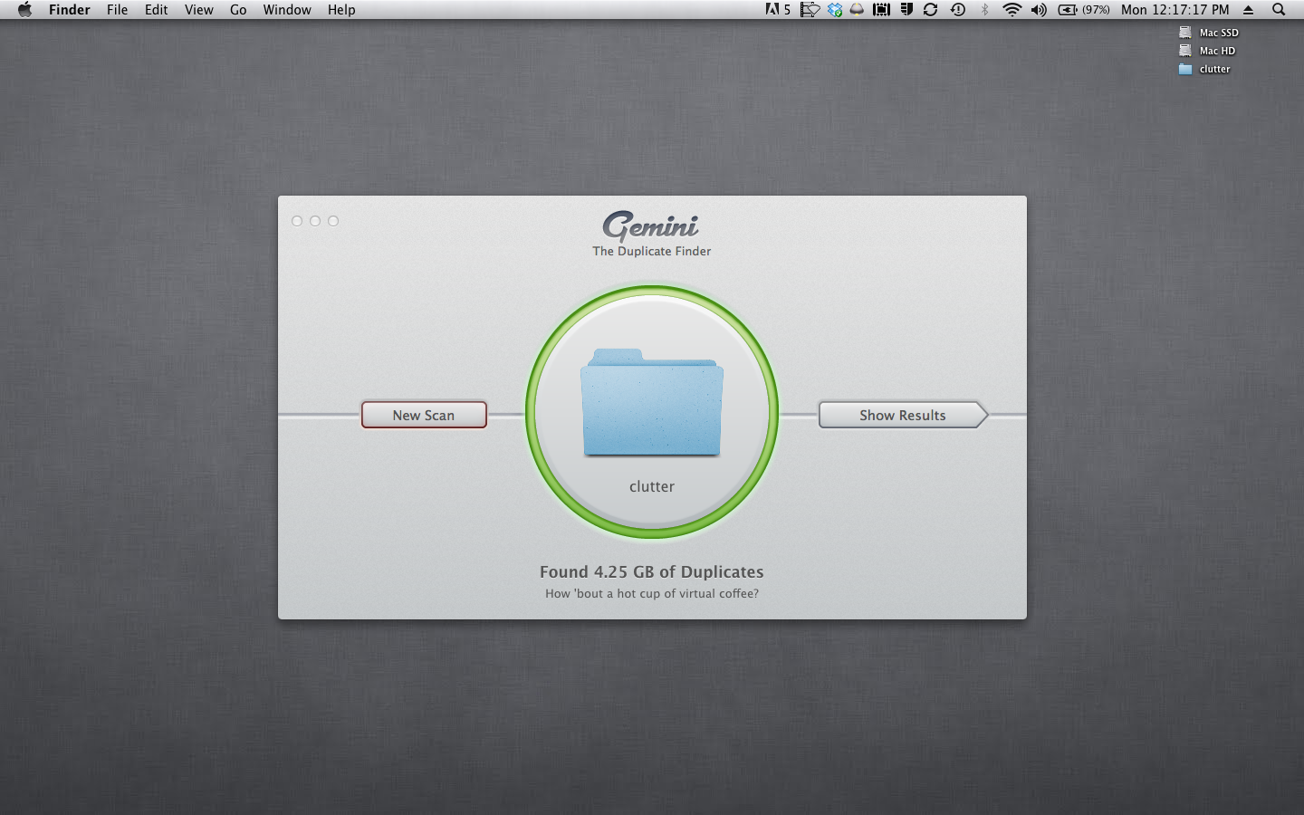This screenshot has height=815, width=1304.
Task: Open the Bluetooth menu bar icon
Action: 985,10
